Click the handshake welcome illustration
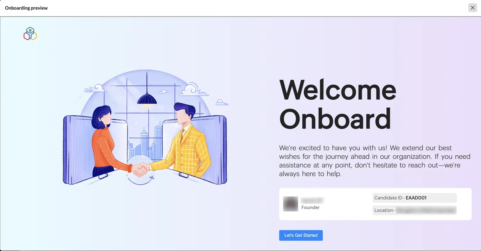Image resolution: width=481 pixels, height=251 pixels. pos(146,128)
